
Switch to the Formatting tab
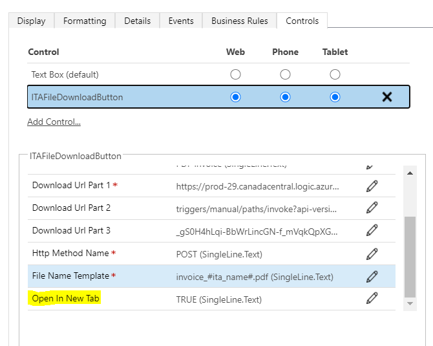(85, 21)
